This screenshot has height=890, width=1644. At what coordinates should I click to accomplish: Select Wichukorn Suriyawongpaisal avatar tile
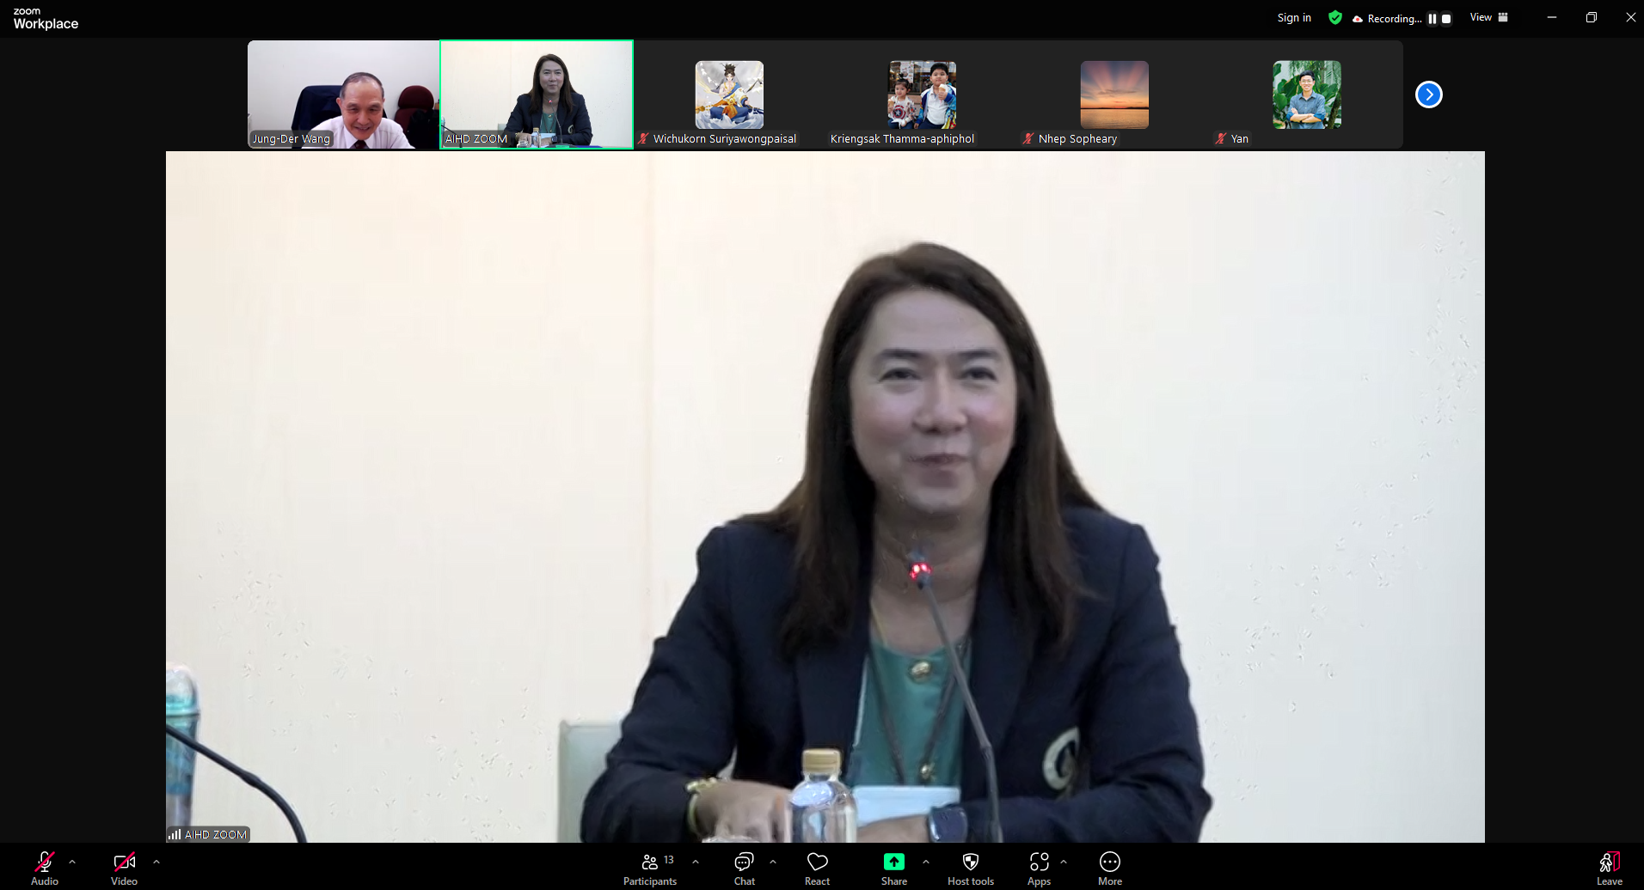[729, 94]
